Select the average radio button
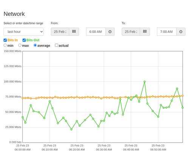This screenshot has height=152, width=189. [x=35, y=45]
